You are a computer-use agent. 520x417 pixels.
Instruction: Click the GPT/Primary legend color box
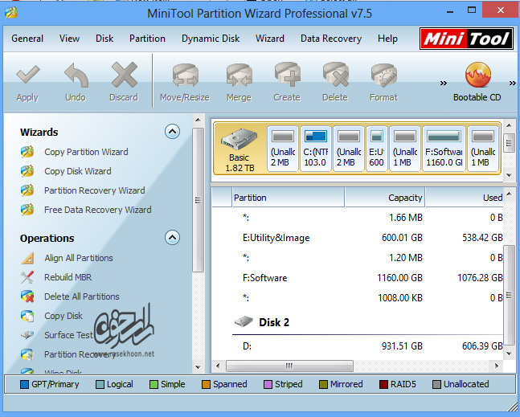click(x=24, y=384)
